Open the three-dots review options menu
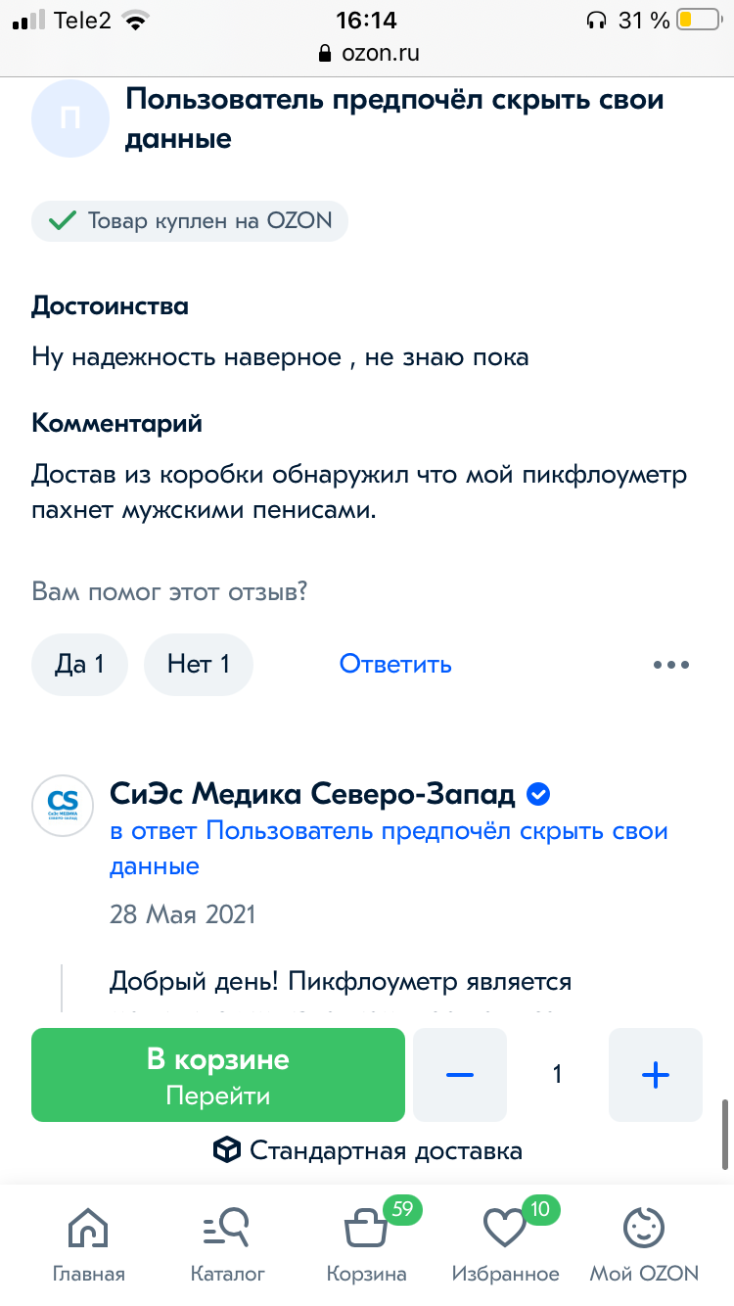The height and width of the screenshot is (1306, 734). [x=671, y=665]
